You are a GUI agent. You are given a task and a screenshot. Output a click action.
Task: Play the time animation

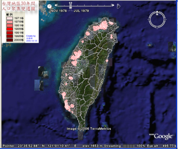click(119, 6)
